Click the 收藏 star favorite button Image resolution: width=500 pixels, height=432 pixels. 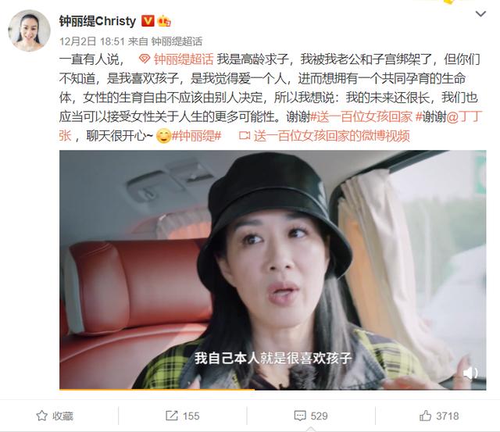coord(55,416)
